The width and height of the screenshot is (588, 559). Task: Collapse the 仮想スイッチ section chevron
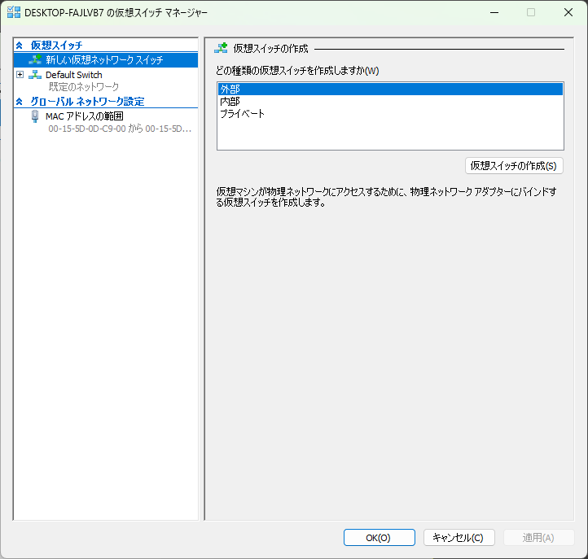pos(20,46)
